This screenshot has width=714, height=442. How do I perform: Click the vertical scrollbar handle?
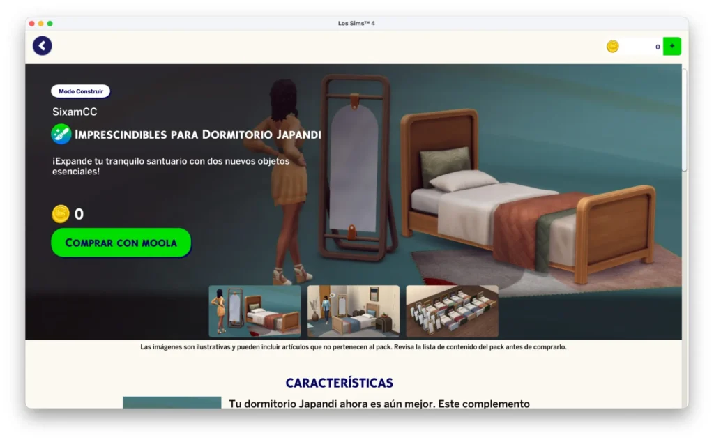(685, 119)
